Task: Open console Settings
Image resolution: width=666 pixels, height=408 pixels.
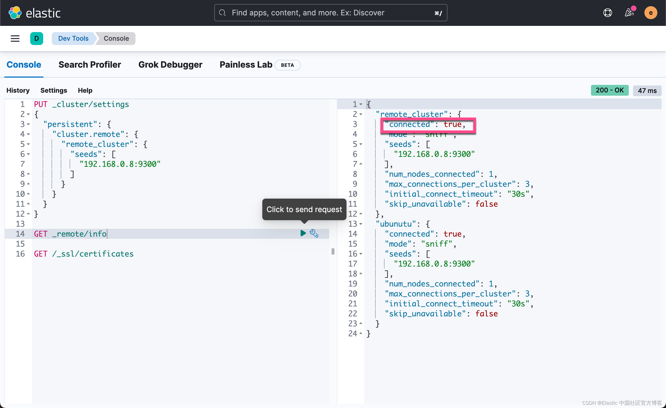Action: pos(53,90)
